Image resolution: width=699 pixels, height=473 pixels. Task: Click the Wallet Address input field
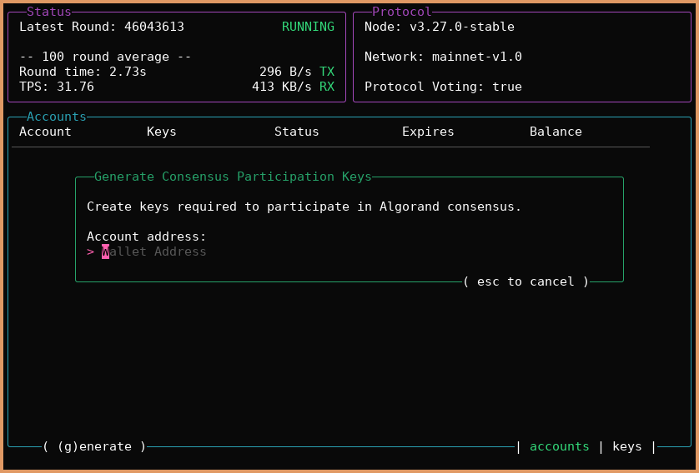[154, 251]
